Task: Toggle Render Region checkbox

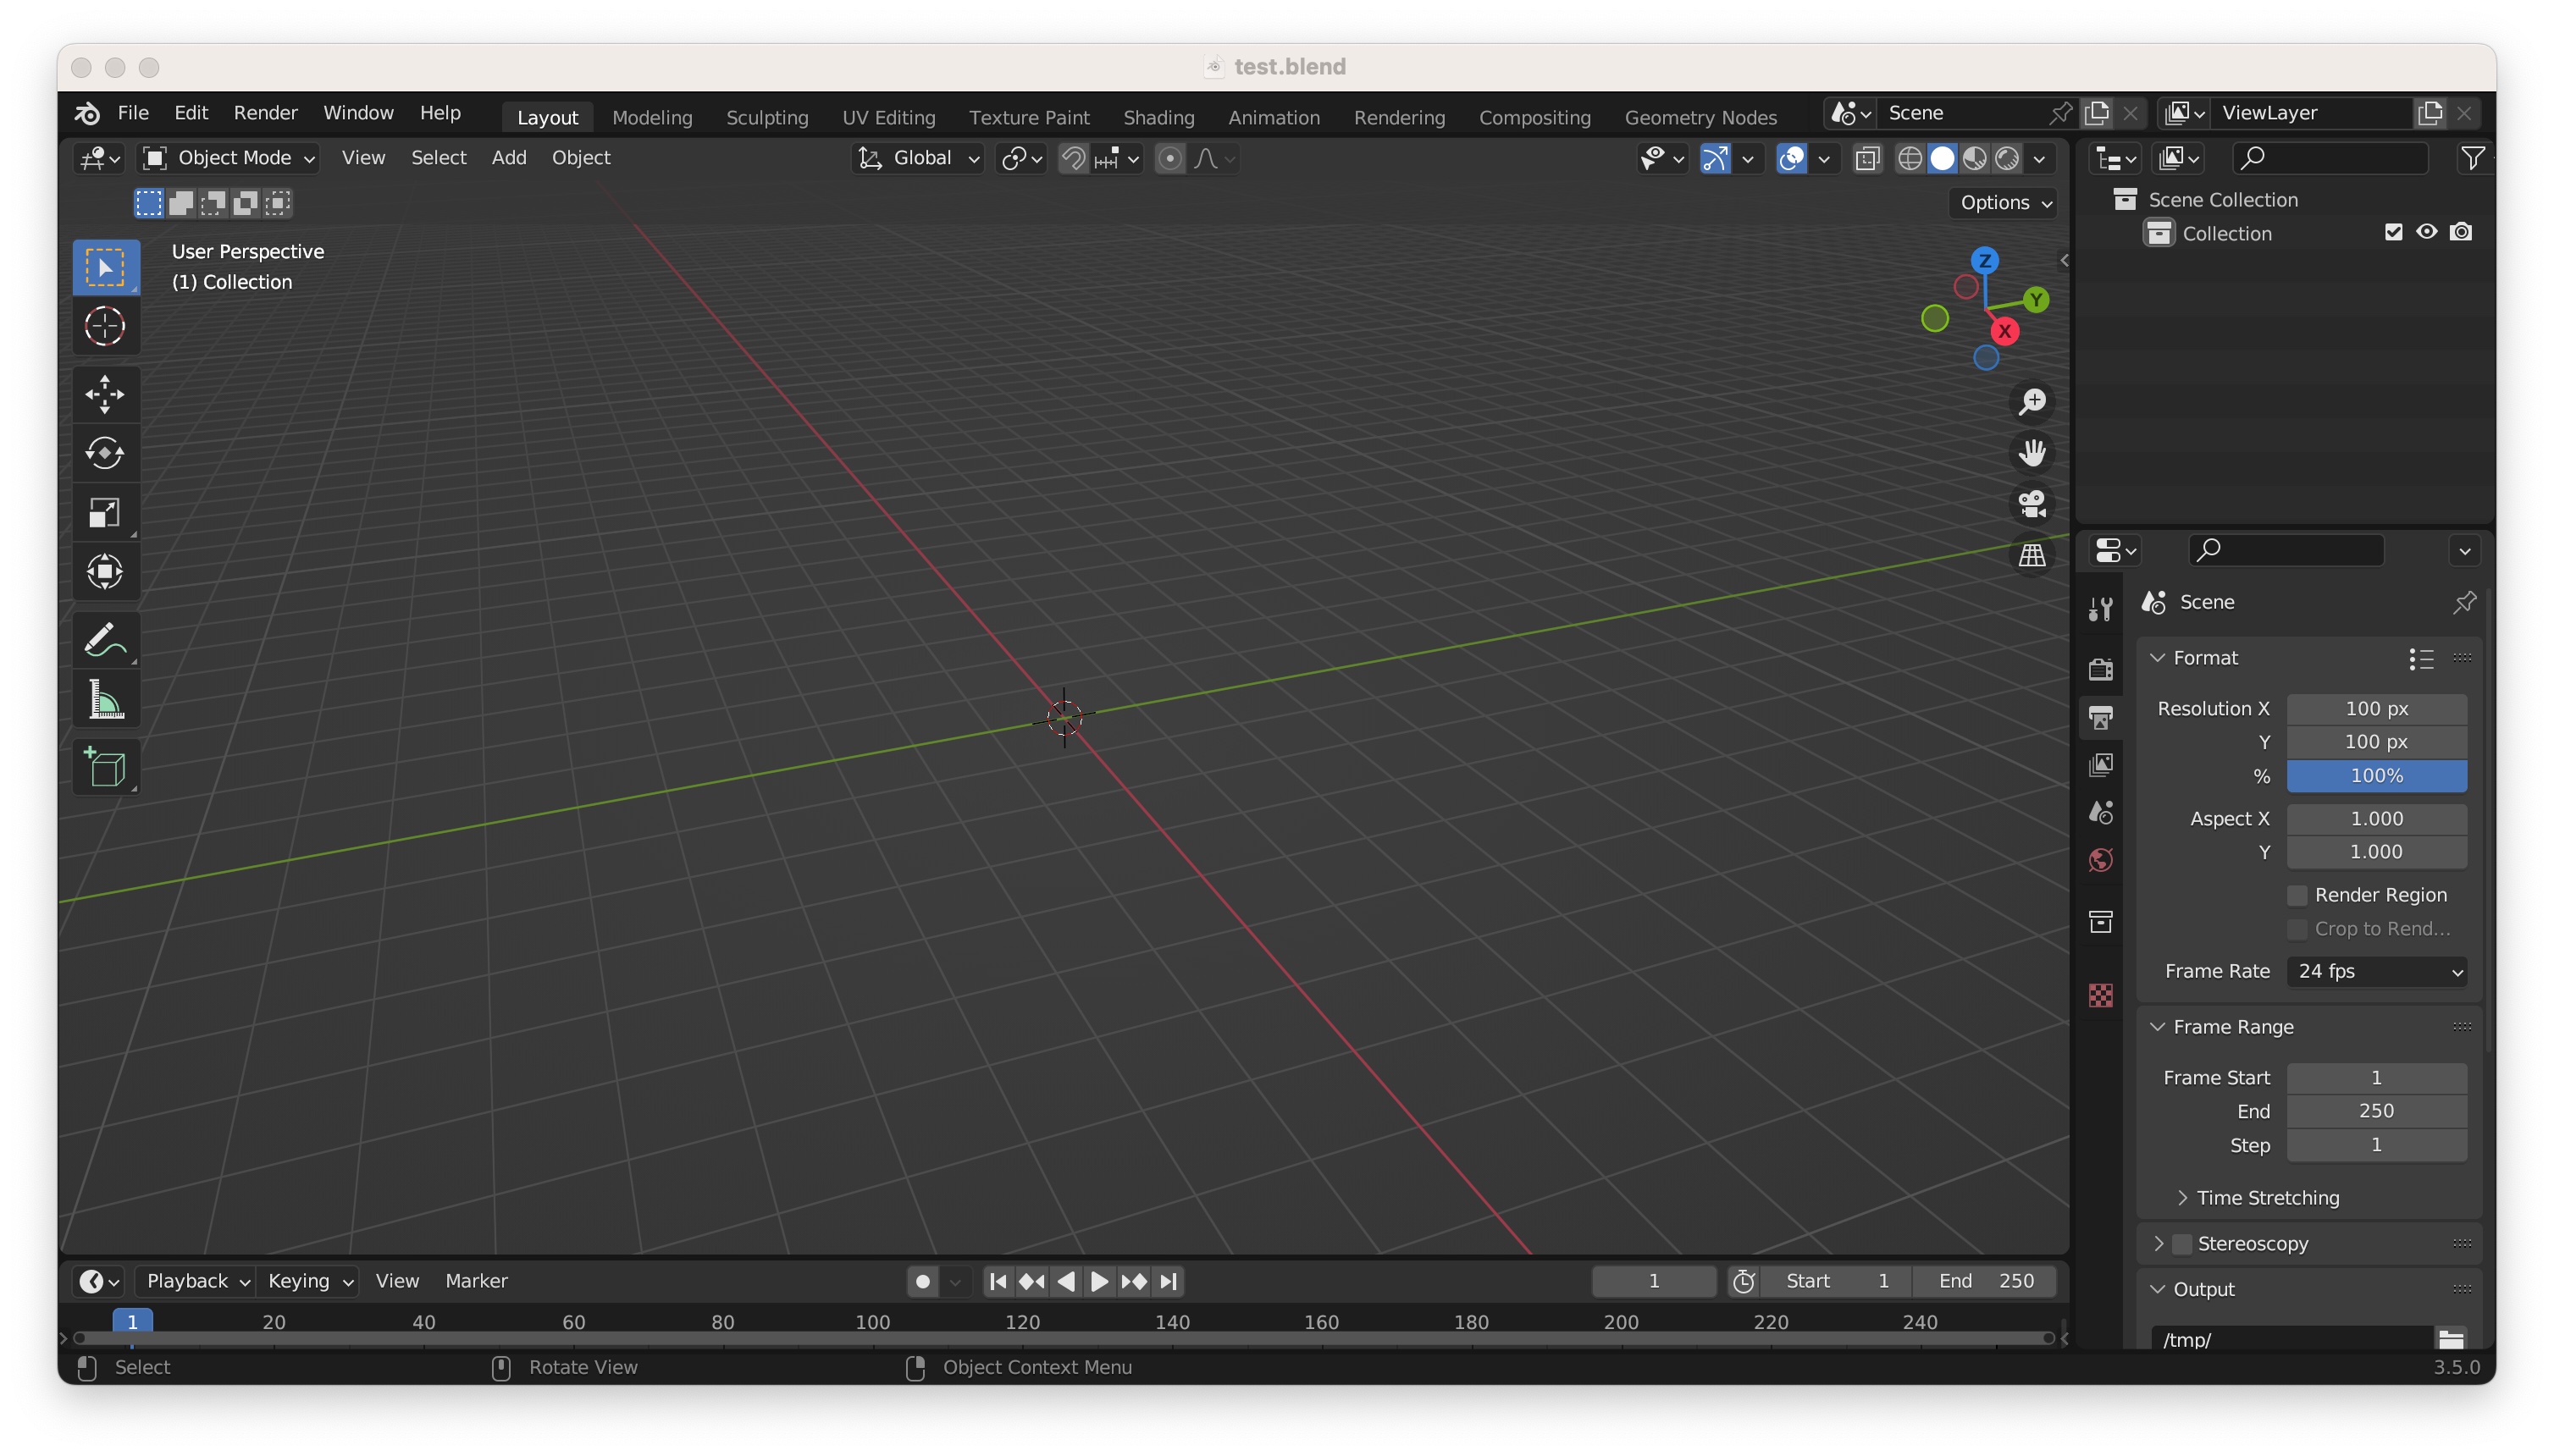Action: (2297, 895)
